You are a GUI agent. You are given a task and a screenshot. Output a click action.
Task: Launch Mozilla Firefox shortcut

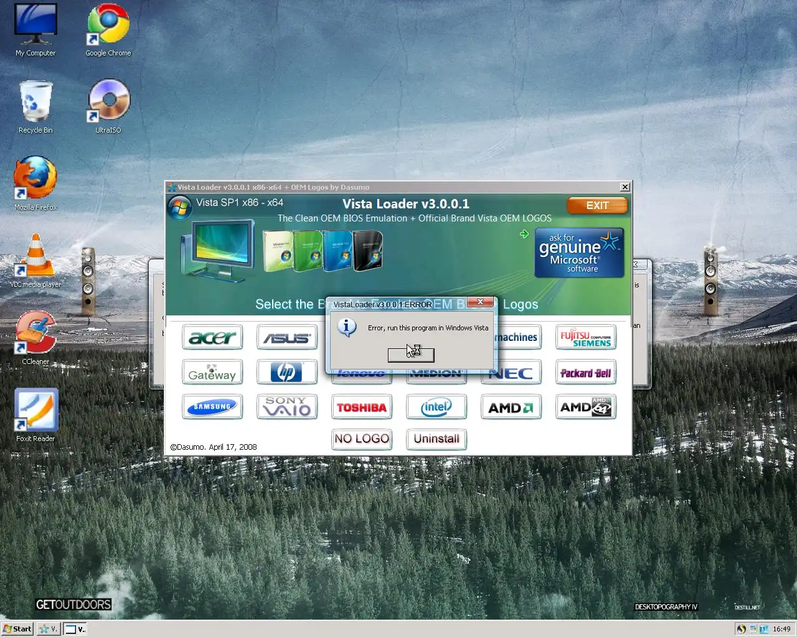click(35, 184)
